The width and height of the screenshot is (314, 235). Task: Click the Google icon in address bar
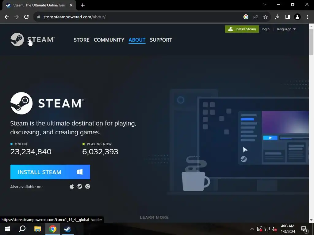pyautogui.click(x=246, y=17)
